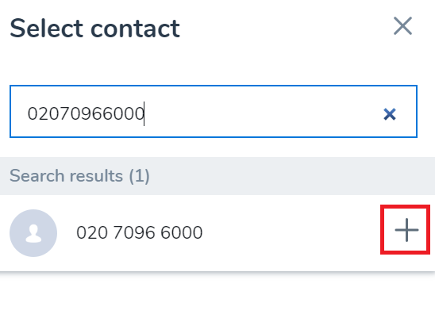Select the 020 7096 6000 search result
The image size is (435, 318).
click(x=217, y=233)
